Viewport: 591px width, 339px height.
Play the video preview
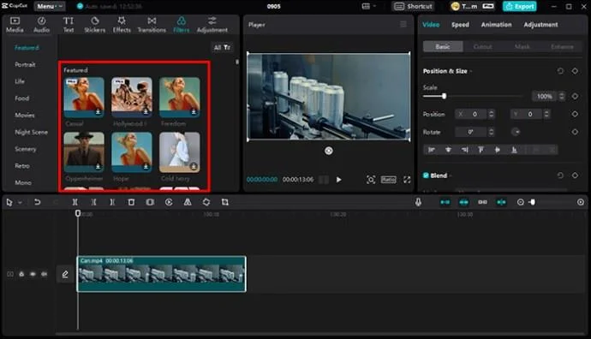338,180
